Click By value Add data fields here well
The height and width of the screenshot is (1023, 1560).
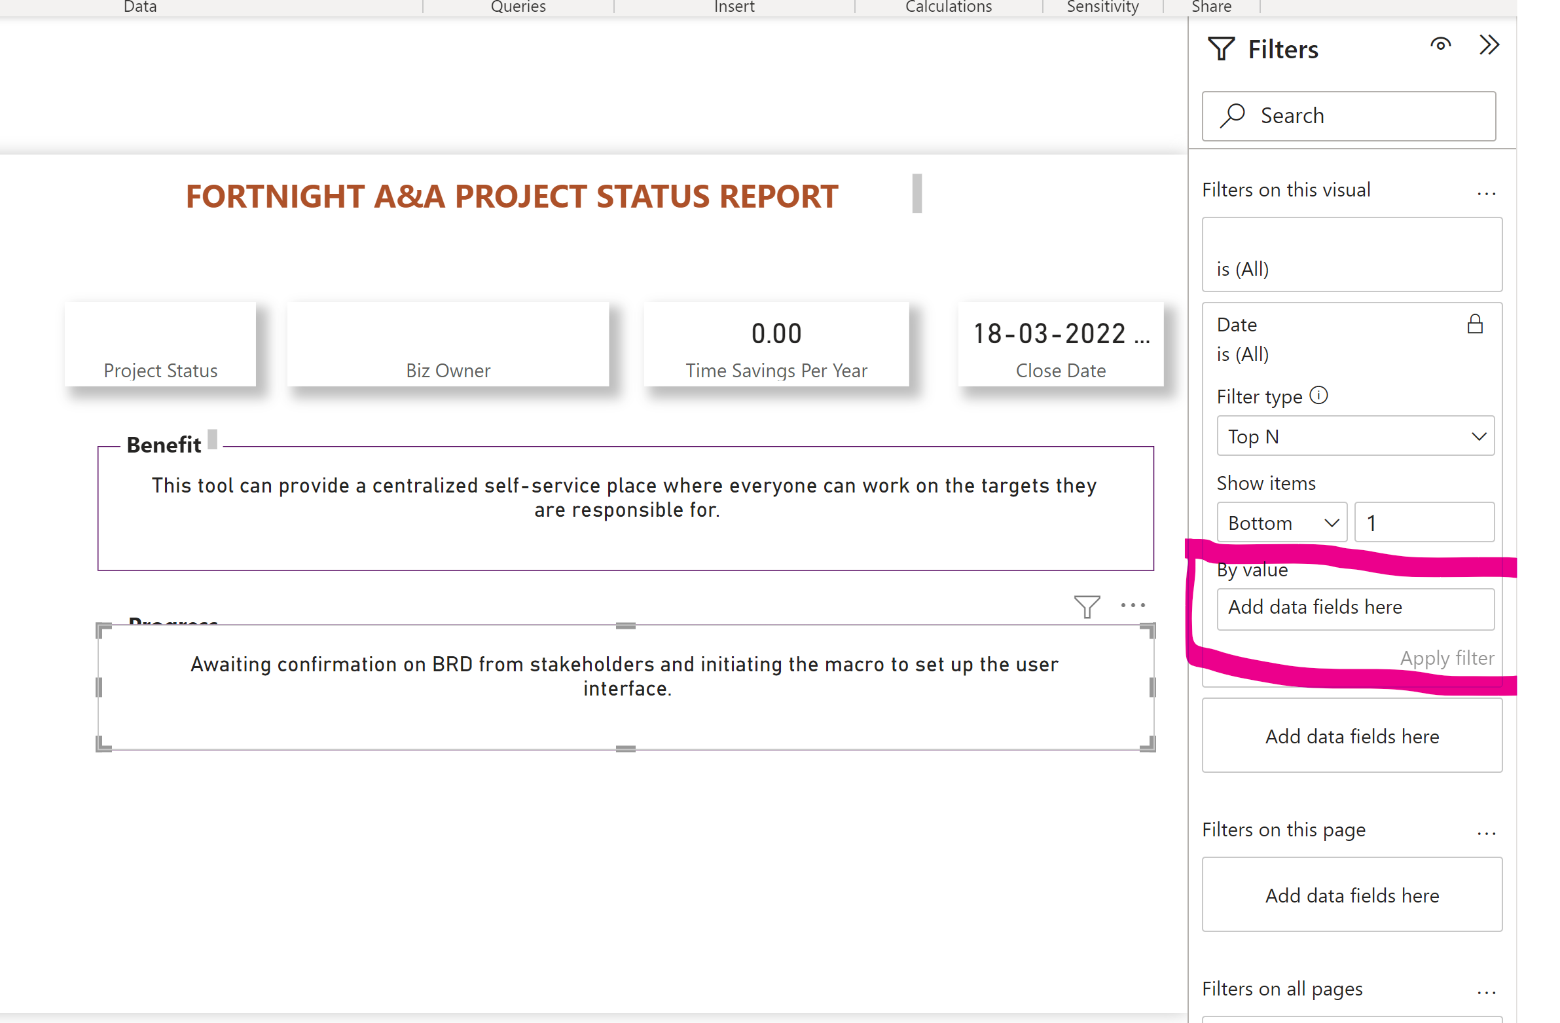(x=1355, y=609)
